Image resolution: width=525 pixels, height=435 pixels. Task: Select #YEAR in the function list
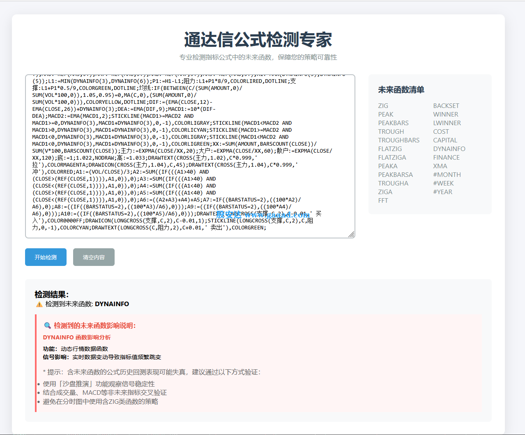coord(443,192)
